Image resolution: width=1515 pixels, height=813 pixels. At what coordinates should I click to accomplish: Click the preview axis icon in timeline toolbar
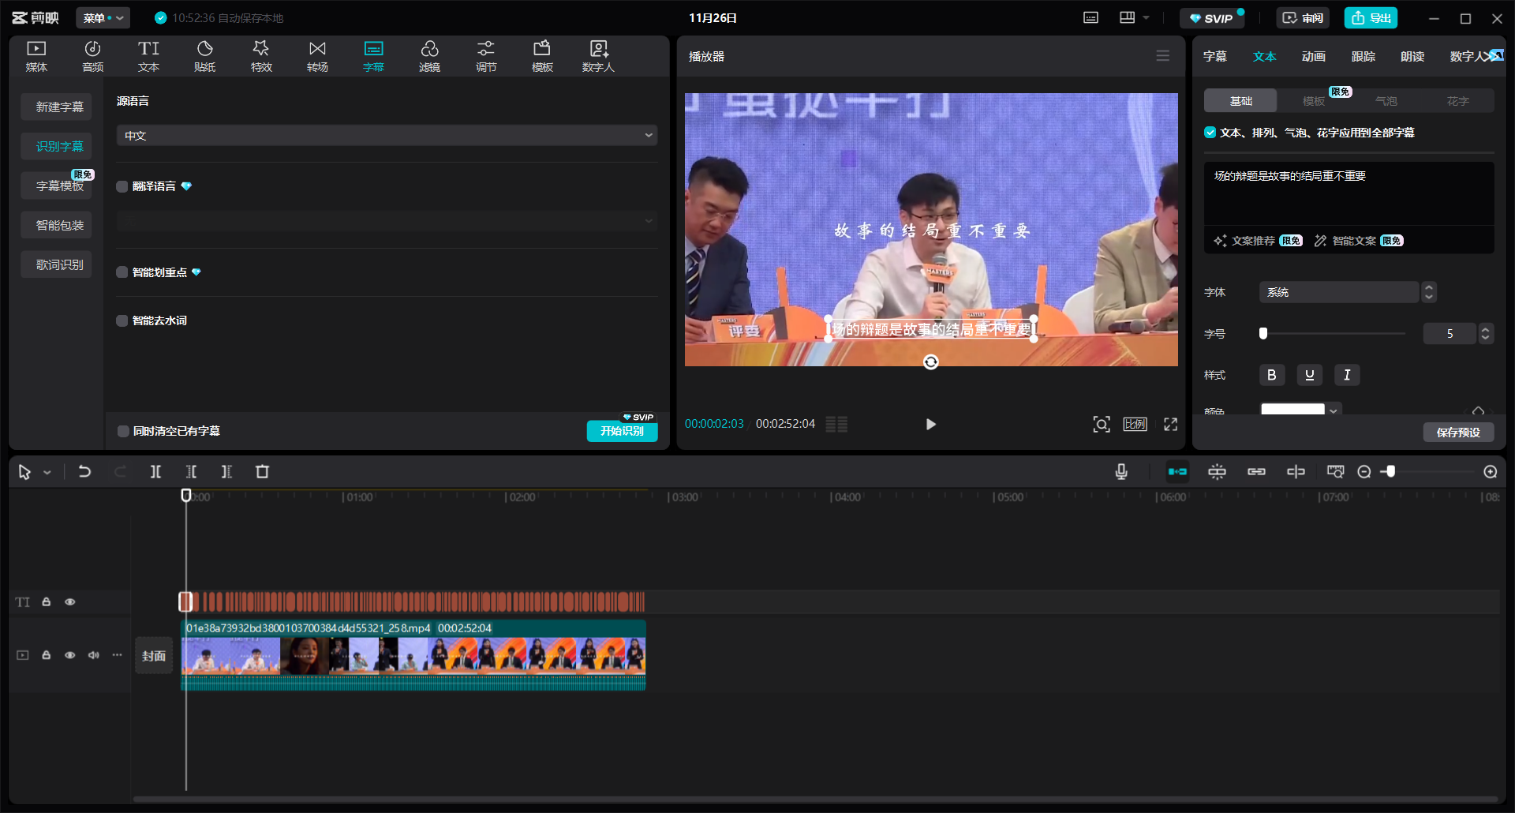point(1296,471)
